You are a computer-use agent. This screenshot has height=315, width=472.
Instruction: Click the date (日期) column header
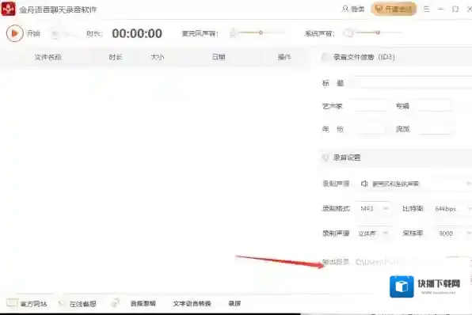pos(219,57)
